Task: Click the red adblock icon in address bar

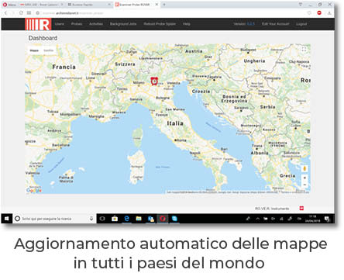Action: (x=319, y=12)
